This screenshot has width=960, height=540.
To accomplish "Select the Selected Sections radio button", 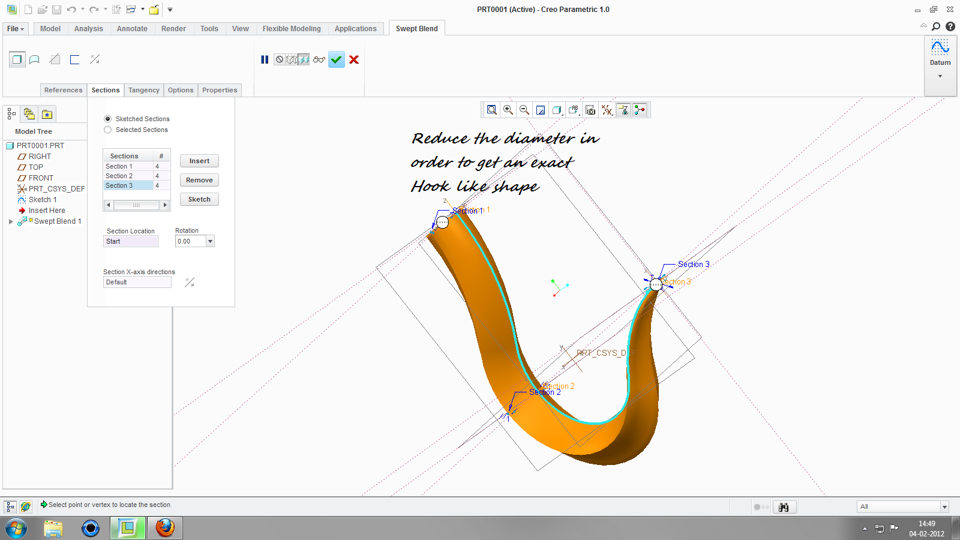I will coord(108,130).
